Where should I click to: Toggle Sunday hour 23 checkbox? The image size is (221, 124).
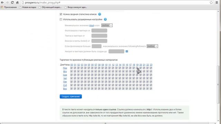tap(151, 89)
